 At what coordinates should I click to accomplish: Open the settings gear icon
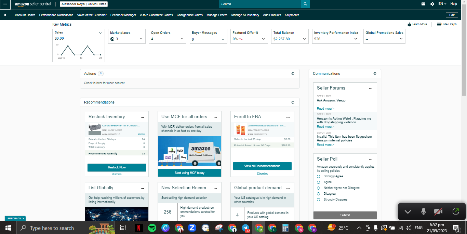tap(432, 4)
